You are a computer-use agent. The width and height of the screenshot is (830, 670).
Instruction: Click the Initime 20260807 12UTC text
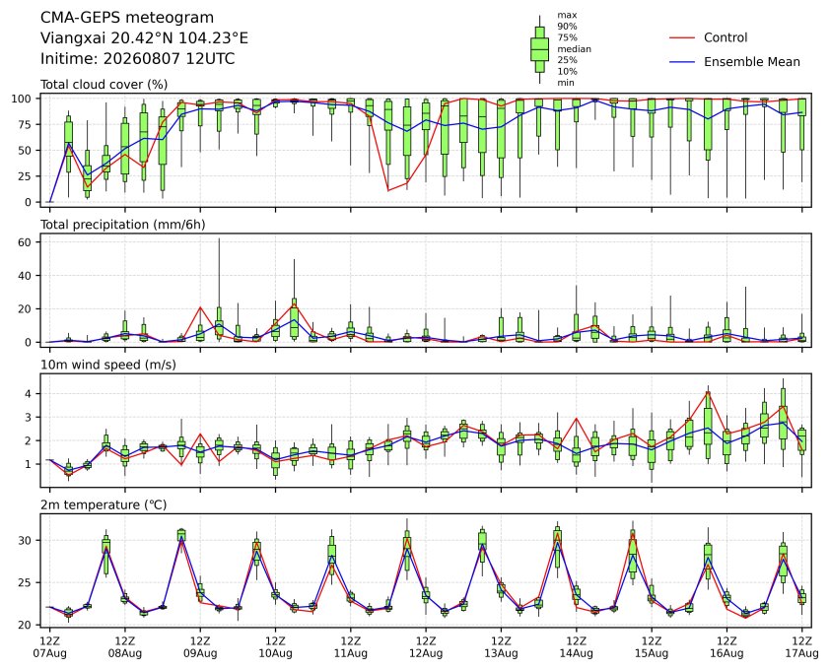(138, 58)
